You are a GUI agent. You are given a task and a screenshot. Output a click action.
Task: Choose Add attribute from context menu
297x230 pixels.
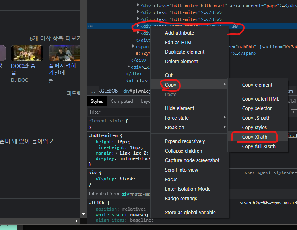coord(190,33)
